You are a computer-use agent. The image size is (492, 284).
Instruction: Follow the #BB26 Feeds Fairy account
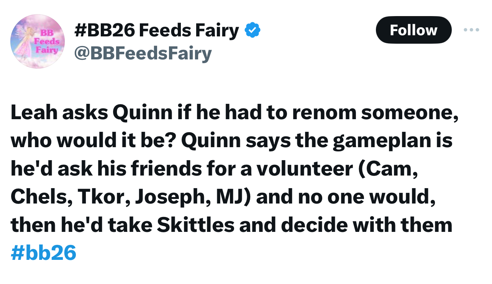[x=413, y=30]
